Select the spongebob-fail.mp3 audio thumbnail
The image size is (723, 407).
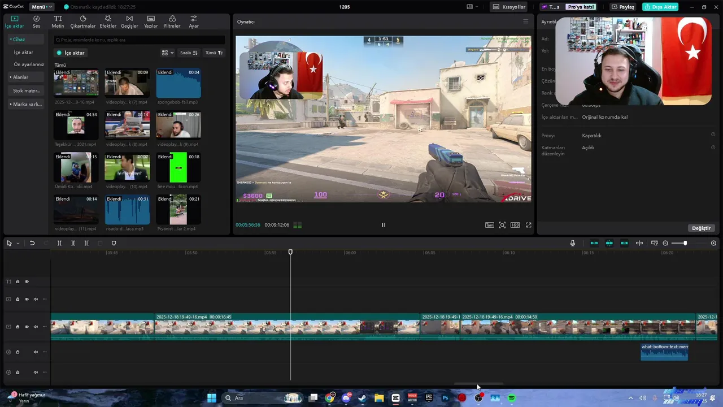click(x=178, y=83)
